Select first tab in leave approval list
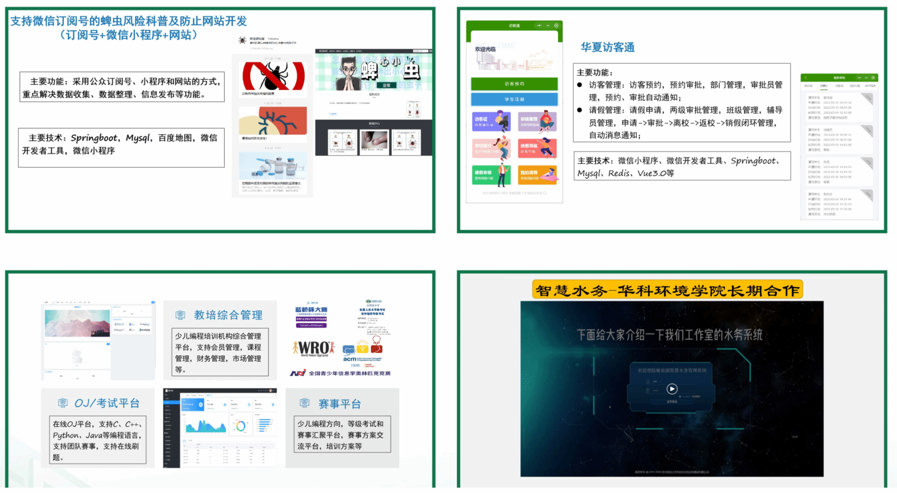The width and height of the screenshot is (897, 493). [x=809, y=86]
